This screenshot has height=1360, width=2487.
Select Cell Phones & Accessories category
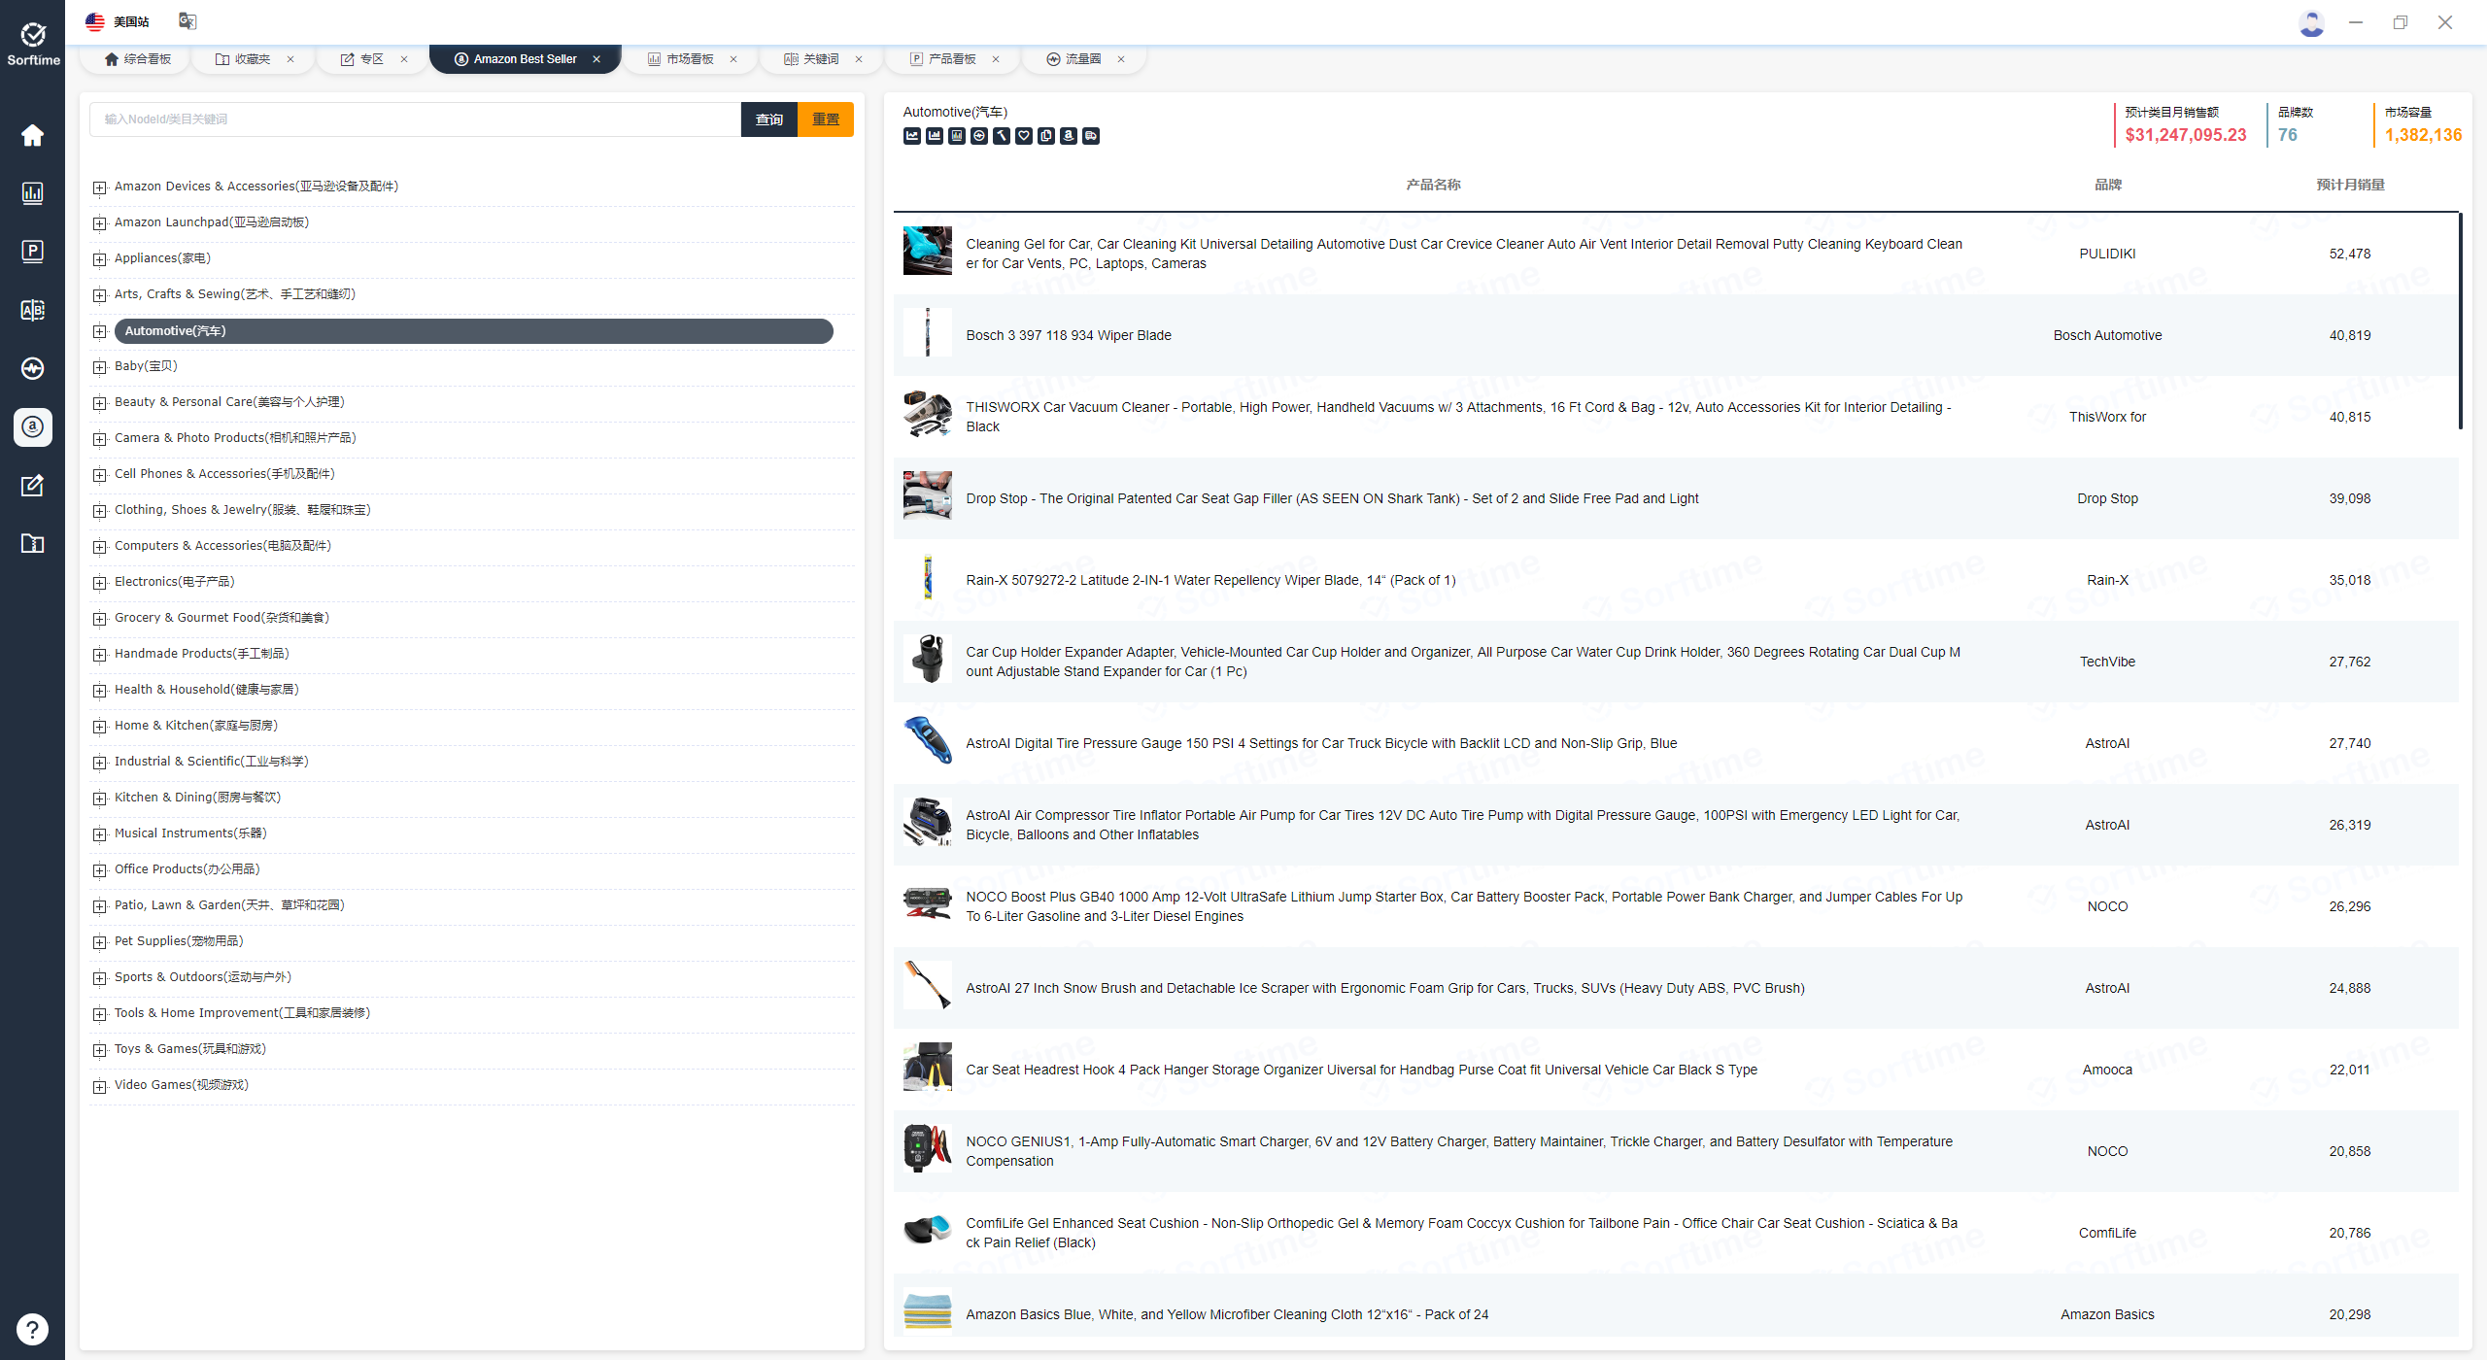point(224,474)
